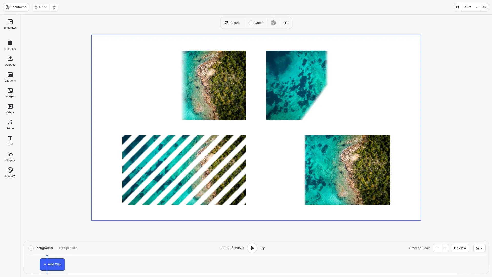This screenshot has width=492, height=277.
Task: Decrease the timeline scale
Action: point(437,248)
